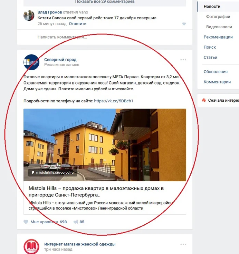Open the Mistola Hills building photo thumbnail
The width and height of the screenshot is (239, 254).
(105, 145)
